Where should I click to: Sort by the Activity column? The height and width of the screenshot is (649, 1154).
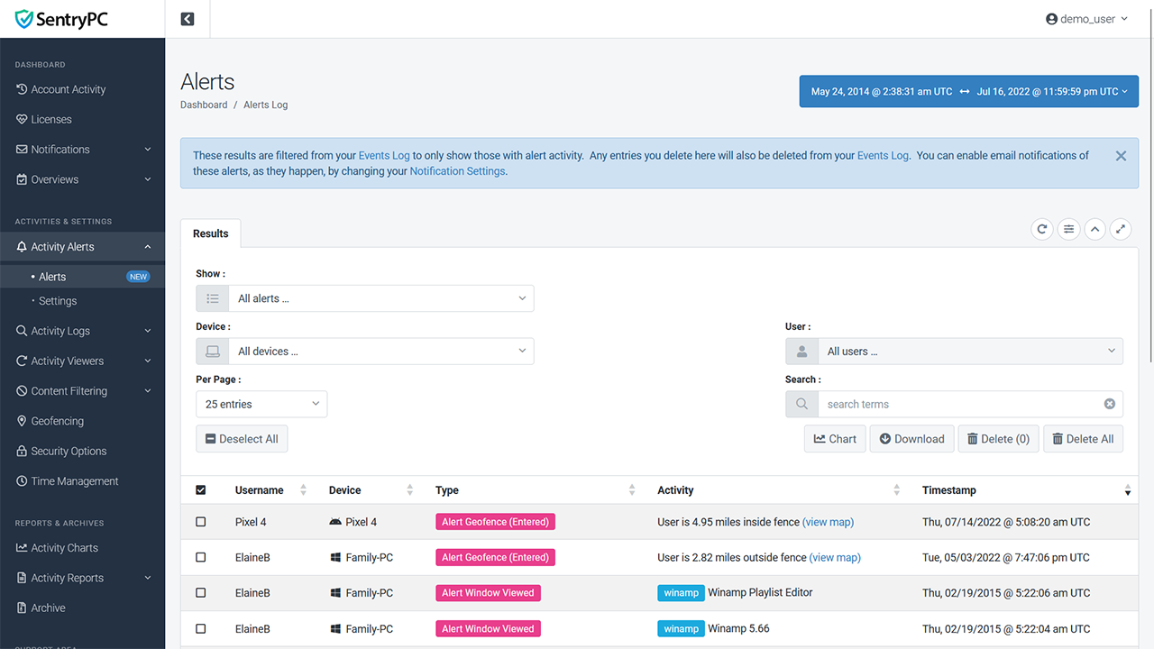pos(779,490)
